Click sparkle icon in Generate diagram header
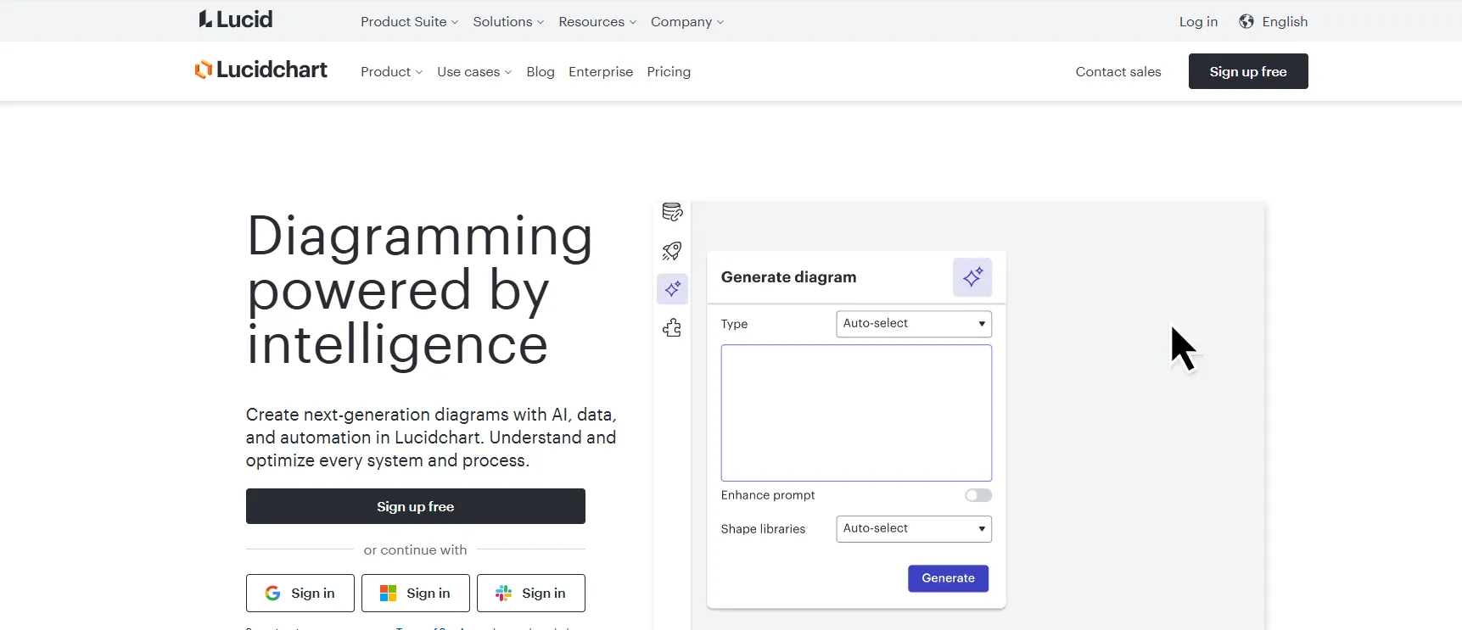This screenshot has width=1462, height=630. coord(972,277)
